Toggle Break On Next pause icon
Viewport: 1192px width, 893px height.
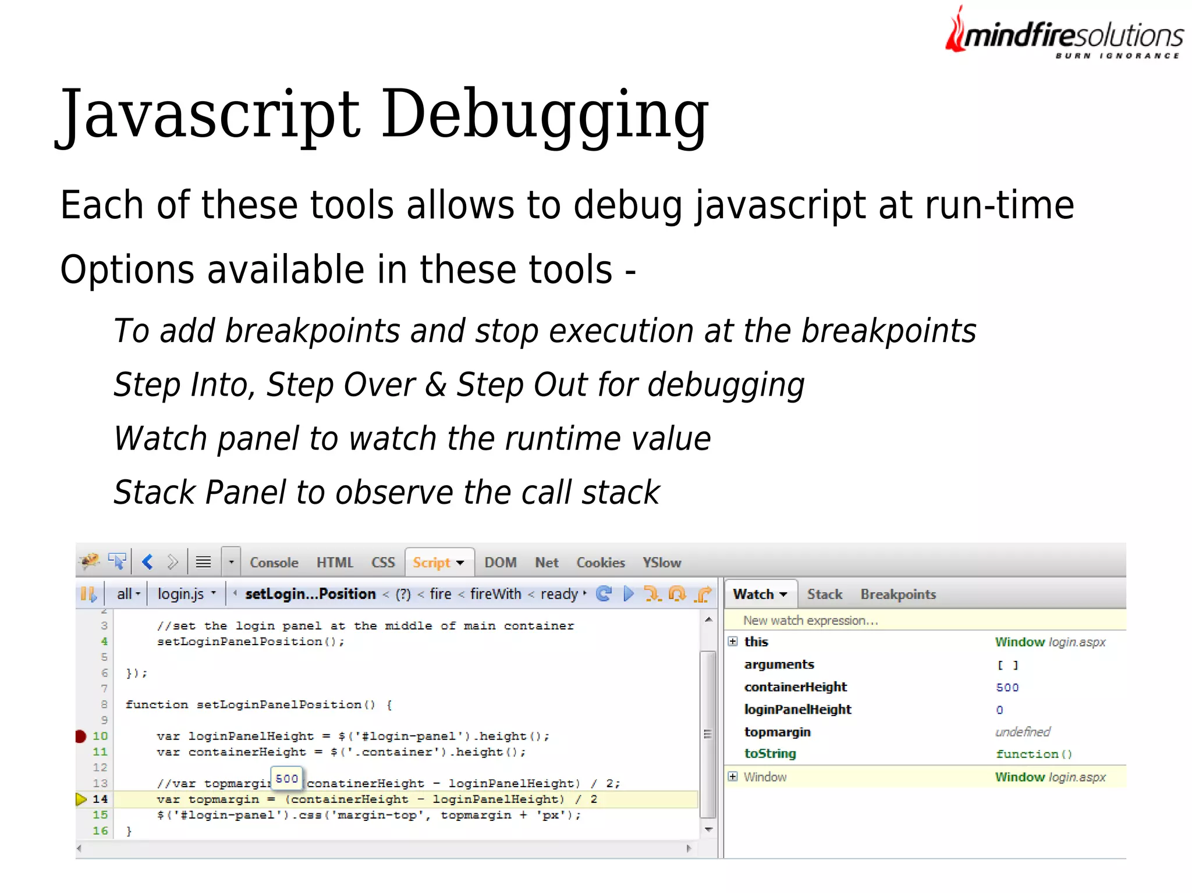(88, 593)
